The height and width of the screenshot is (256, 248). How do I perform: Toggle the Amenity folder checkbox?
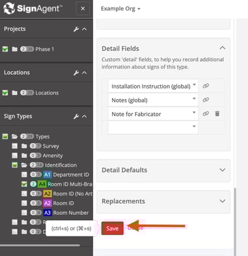coord(15,156)
